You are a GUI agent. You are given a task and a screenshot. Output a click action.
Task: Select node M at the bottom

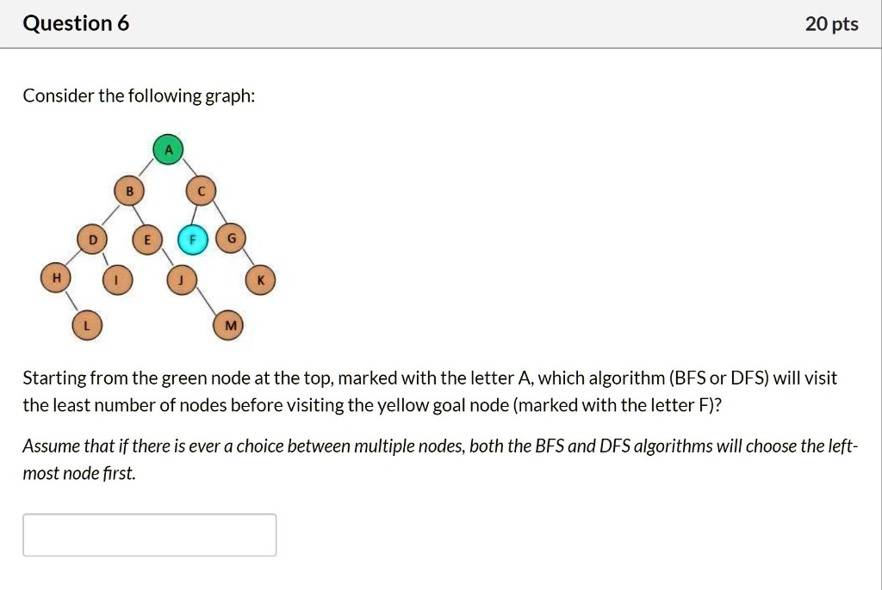point(229,326)
